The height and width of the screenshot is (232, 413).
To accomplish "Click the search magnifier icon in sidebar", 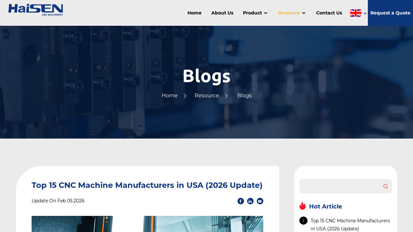I will tap(385, 187).
